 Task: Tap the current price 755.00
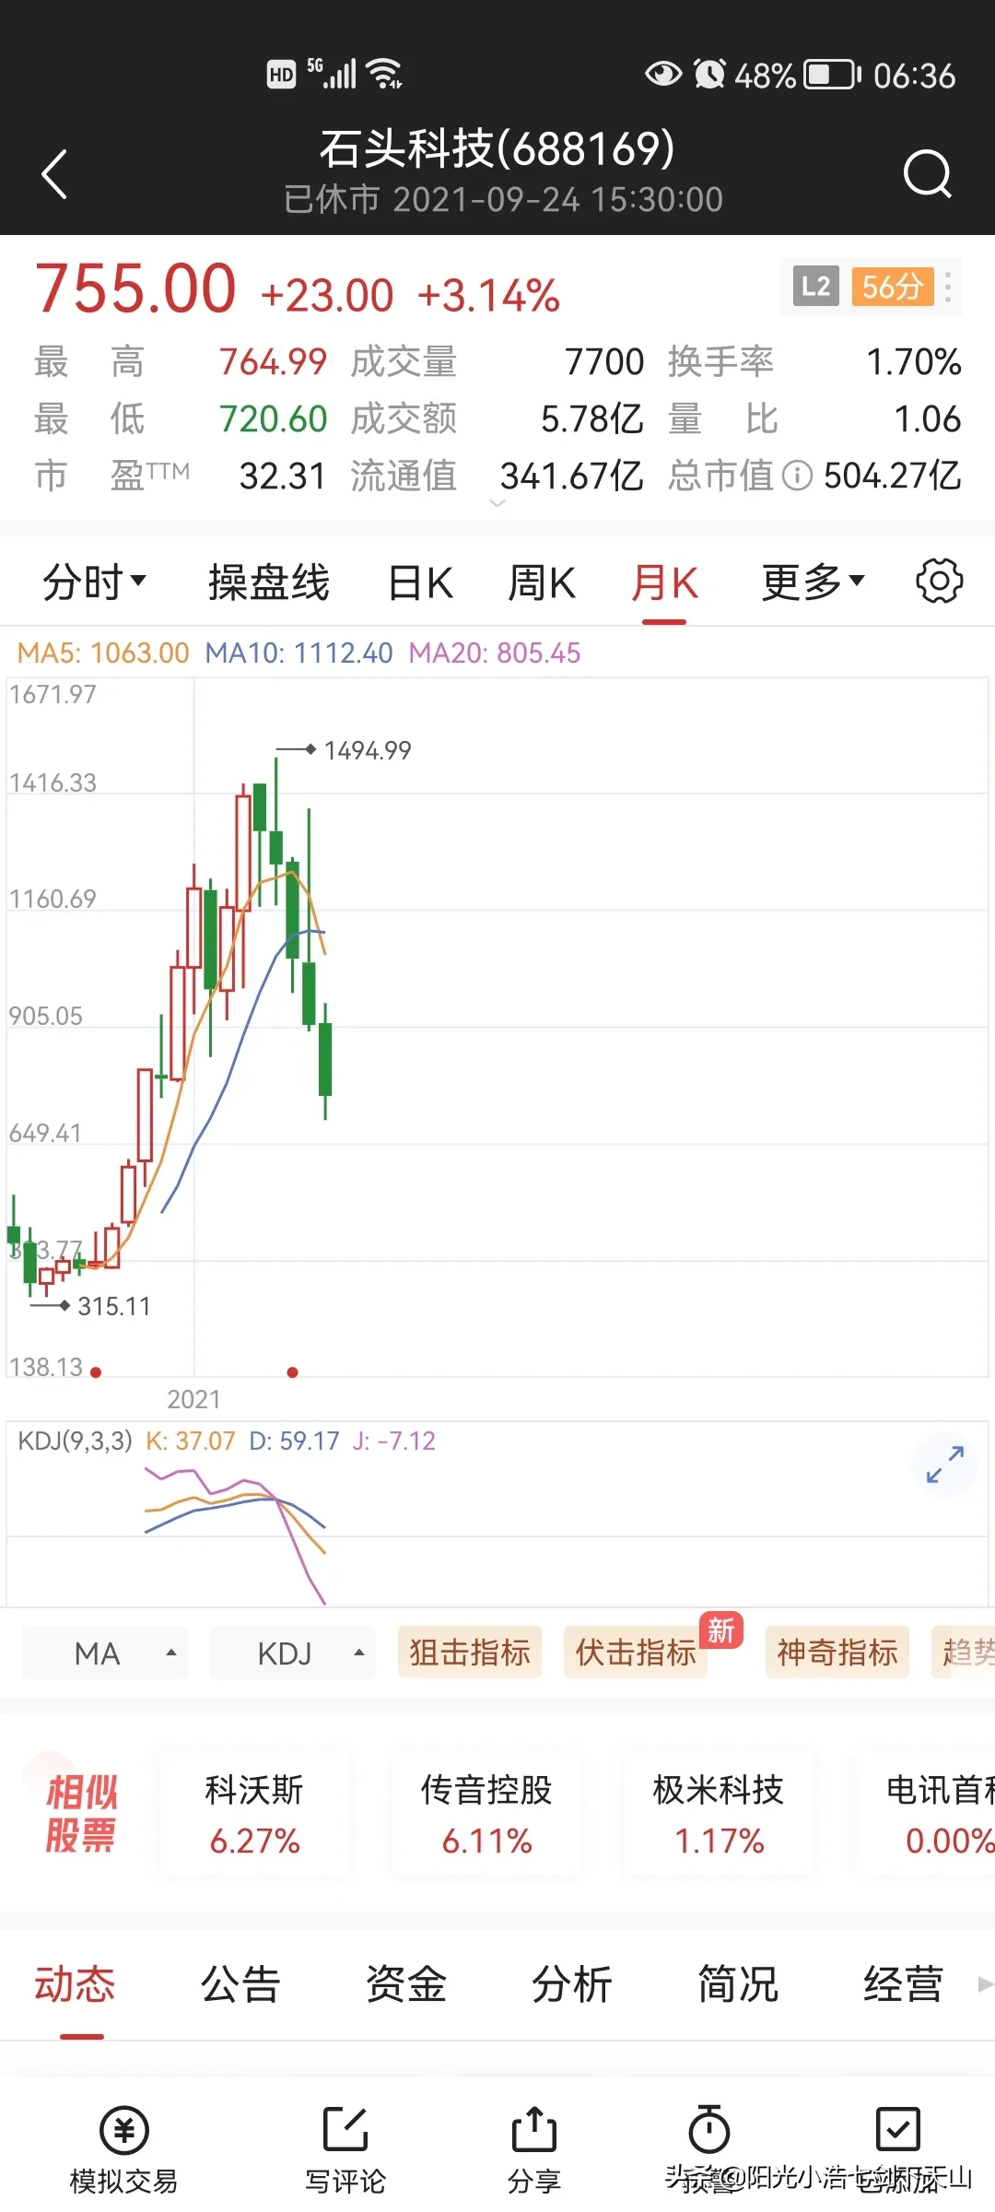pyautogui.click(x=135, y=288)
